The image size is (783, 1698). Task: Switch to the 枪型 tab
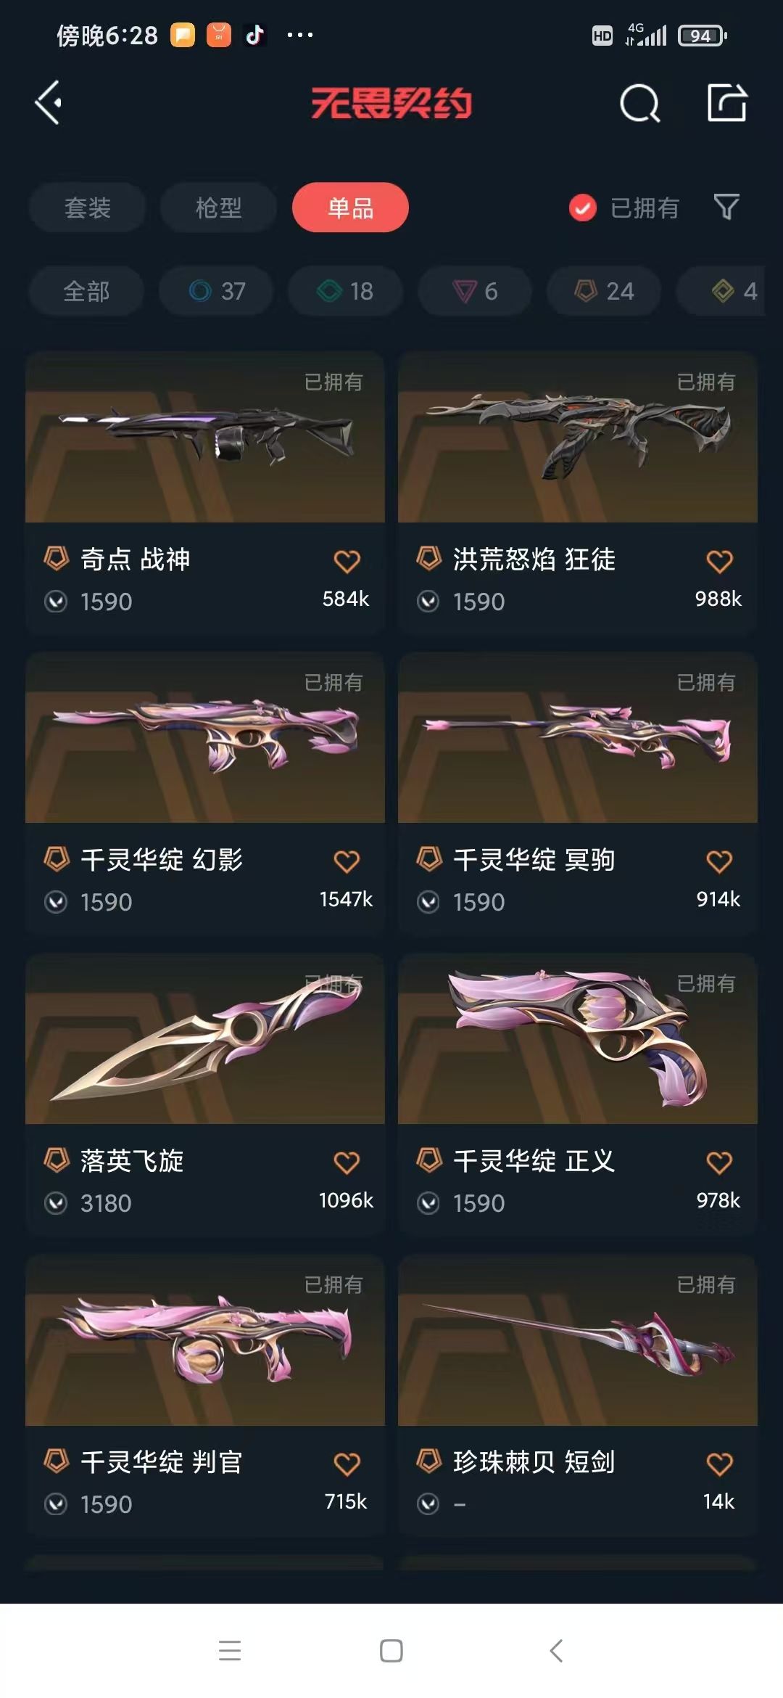(218, 208)
